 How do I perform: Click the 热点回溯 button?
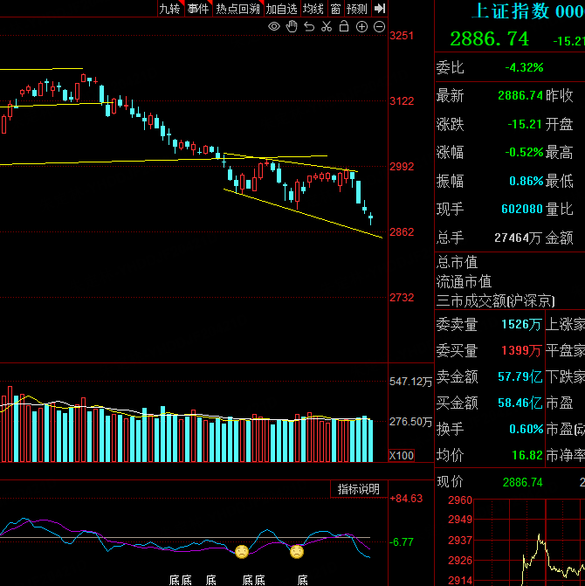click(x=237, y=9)
